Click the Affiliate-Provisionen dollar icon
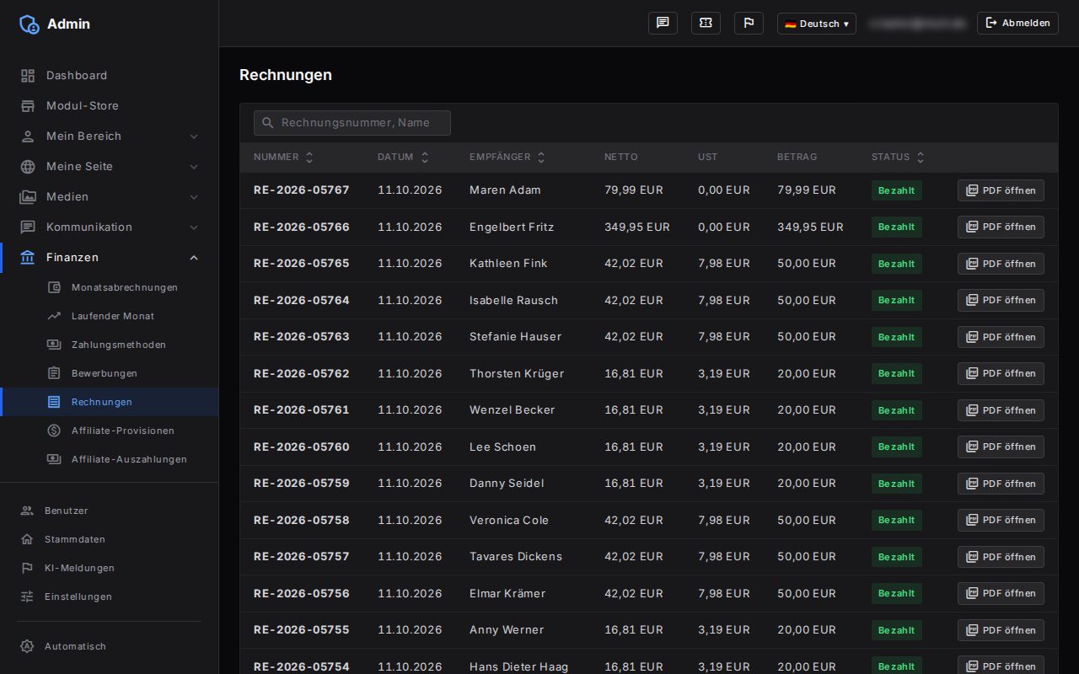 pos(54,431)
